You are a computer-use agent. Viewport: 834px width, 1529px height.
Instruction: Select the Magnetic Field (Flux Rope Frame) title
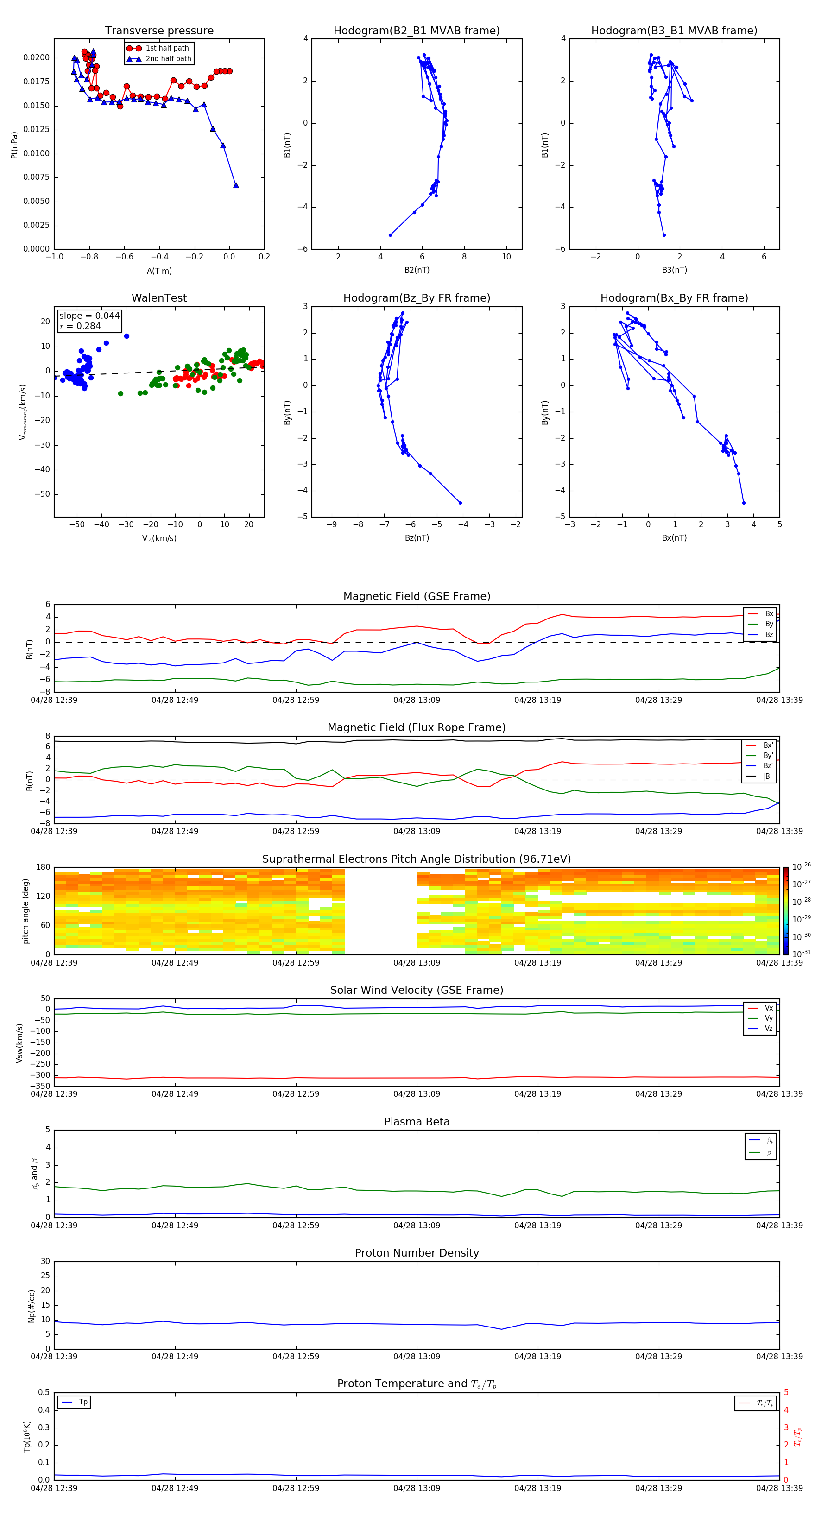(x=417, y=728)
